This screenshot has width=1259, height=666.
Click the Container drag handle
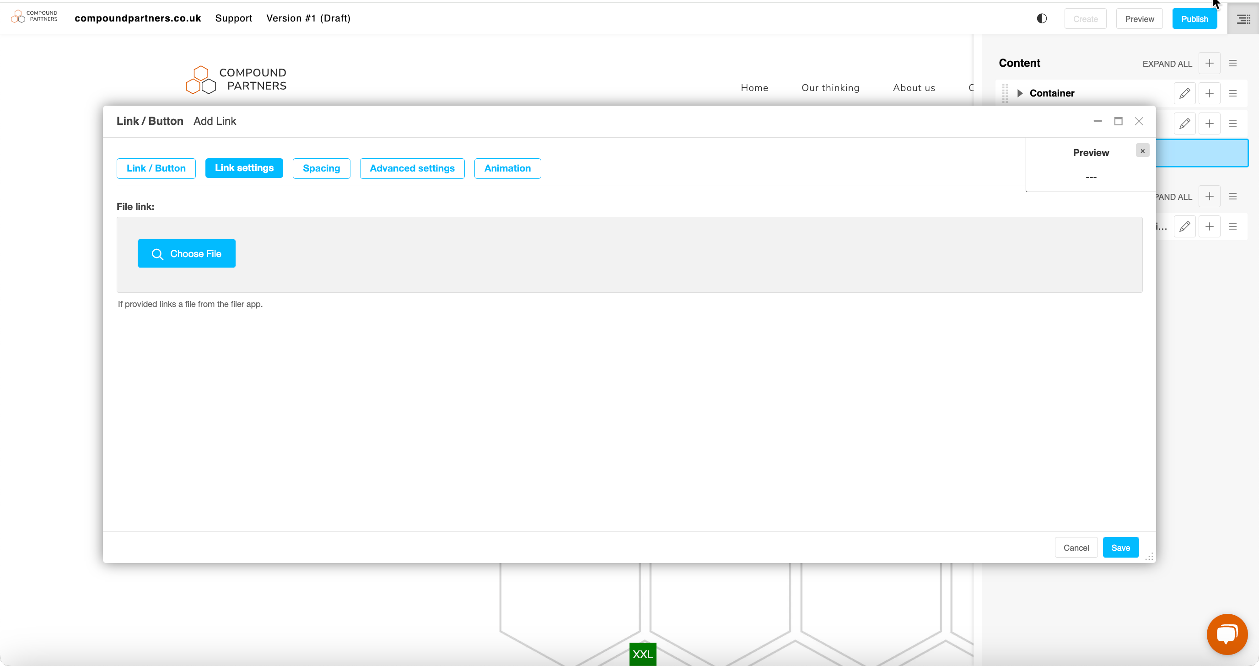coord(1005,93)
